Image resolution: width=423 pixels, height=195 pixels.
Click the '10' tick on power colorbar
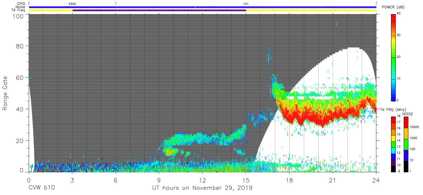coord(399,78)
